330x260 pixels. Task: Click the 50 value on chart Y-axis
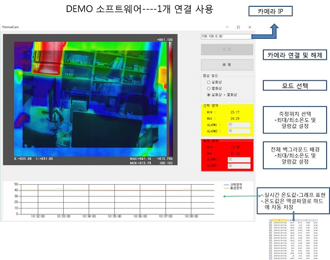(x=16, y=184)
